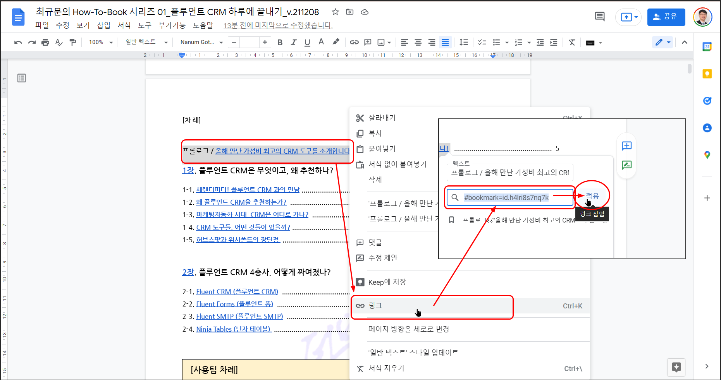Expand bulleted list options arrow

[x=507, y=43]
